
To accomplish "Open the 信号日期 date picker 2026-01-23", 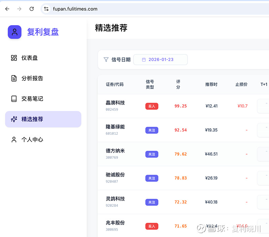I will (160, 60).
